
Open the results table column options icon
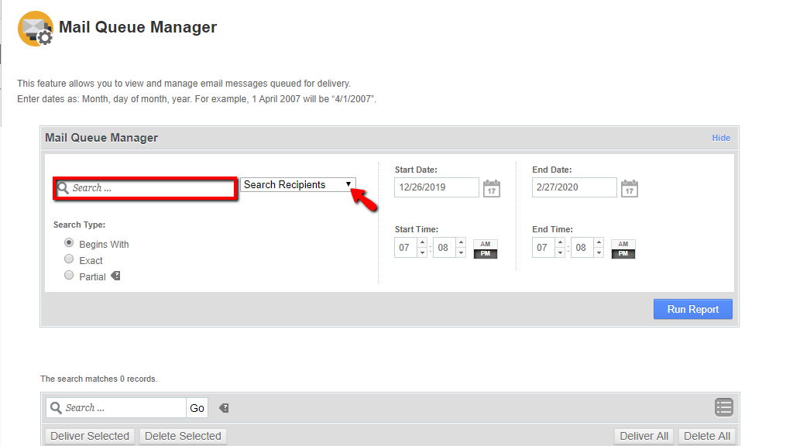724,407
